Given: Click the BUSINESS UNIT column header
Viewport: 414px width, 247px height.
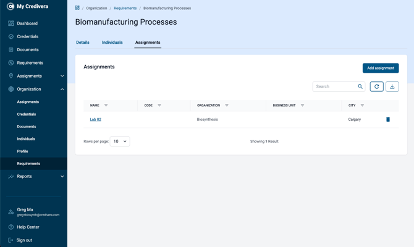Looking at the screenshot, I should pyautogui.click(x=284, y=105).
